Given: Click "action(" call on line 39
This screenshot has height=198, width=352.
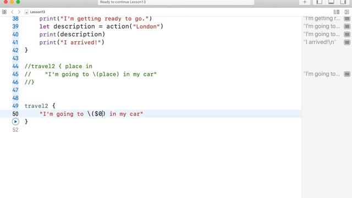Looking at the screenshot, I should (x=119, y=26).
